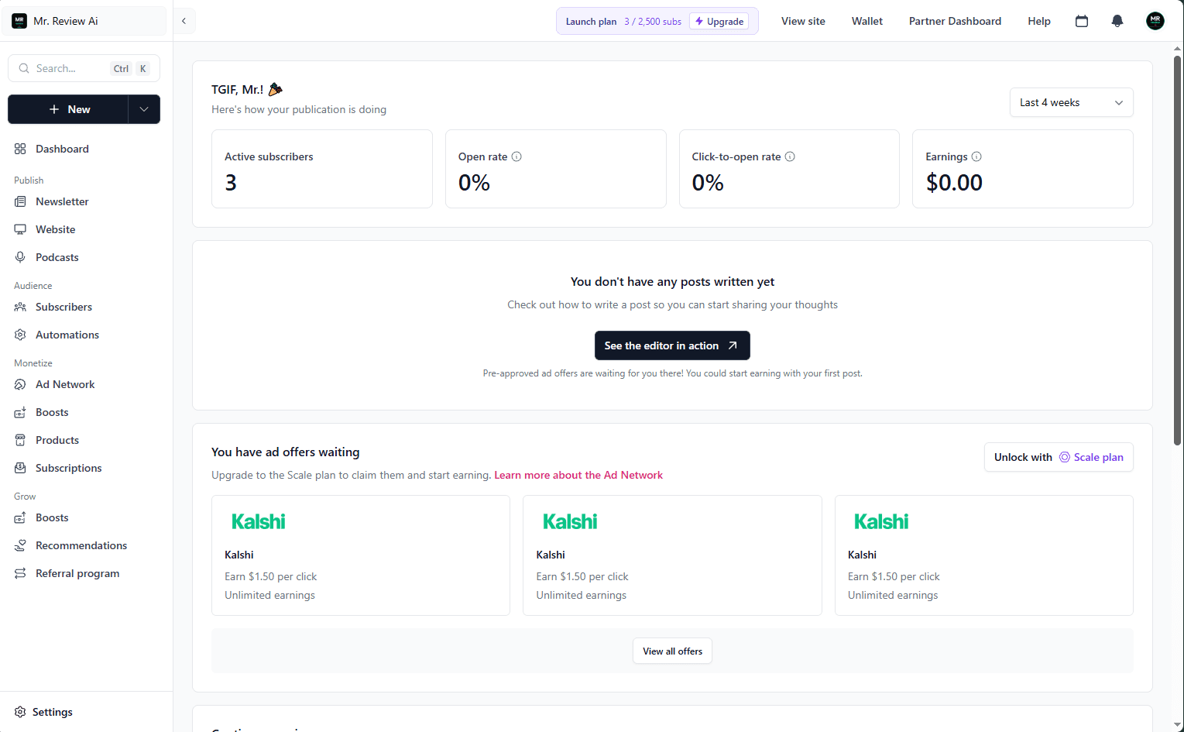Click the Dashboard grid icon
Screen dimensions: 1184x732
(x=20, y=149)
